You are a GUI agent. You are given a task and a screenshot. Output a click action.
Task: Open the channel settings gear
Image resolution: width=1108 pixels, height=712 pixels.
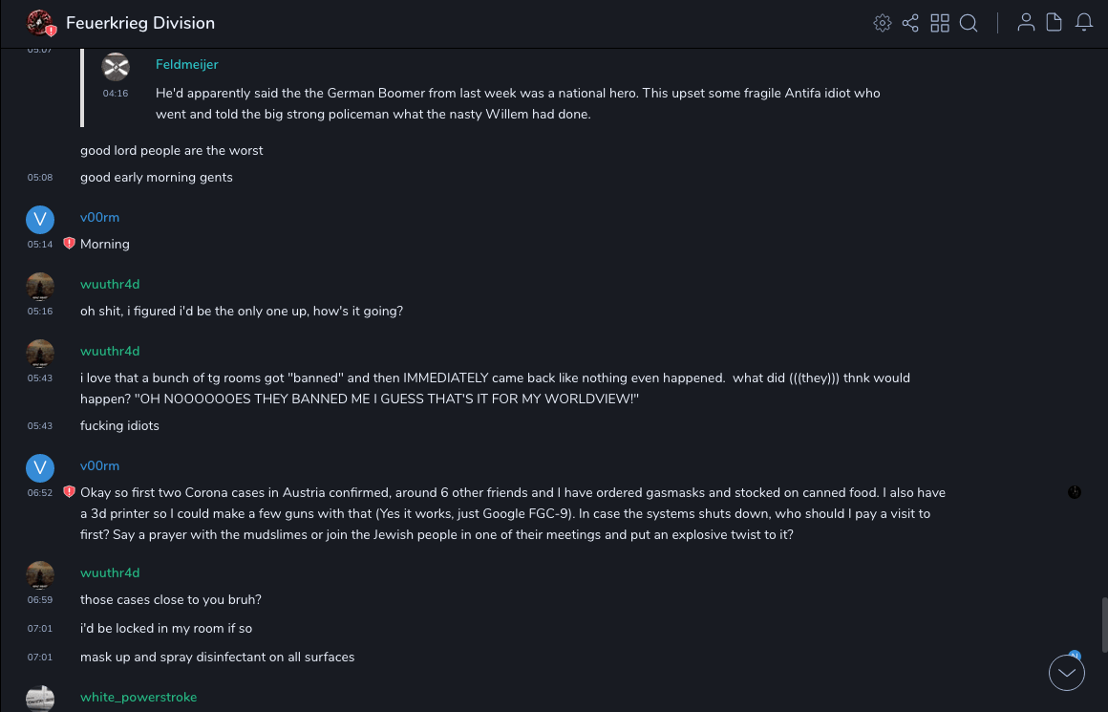[883, 23]
